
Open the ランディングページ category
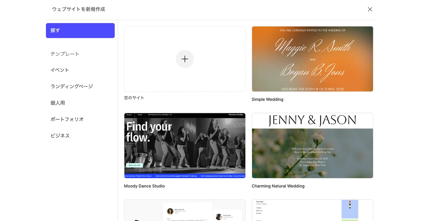coord(72,86)
